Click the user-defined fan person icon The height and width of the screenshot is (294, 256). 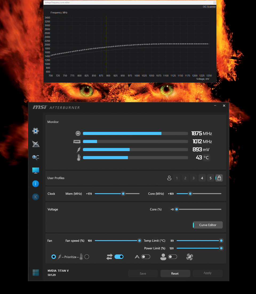point(163,257)
